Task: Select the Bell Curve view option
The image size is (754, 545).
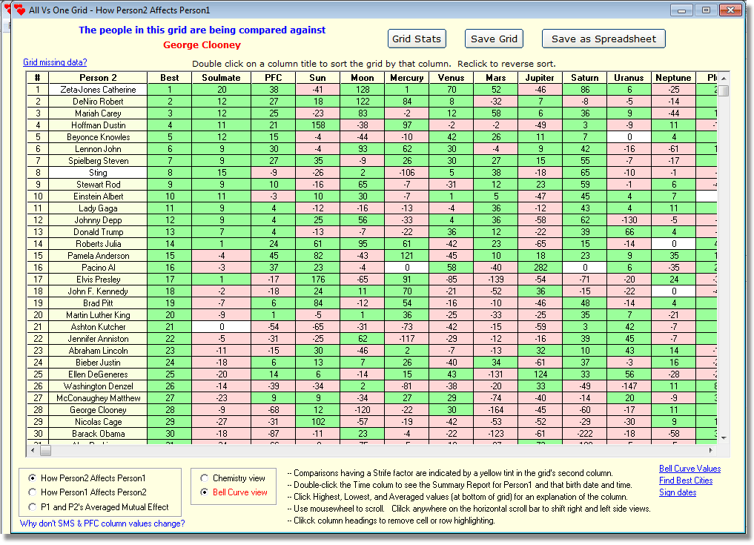Action: click(205, 492)
